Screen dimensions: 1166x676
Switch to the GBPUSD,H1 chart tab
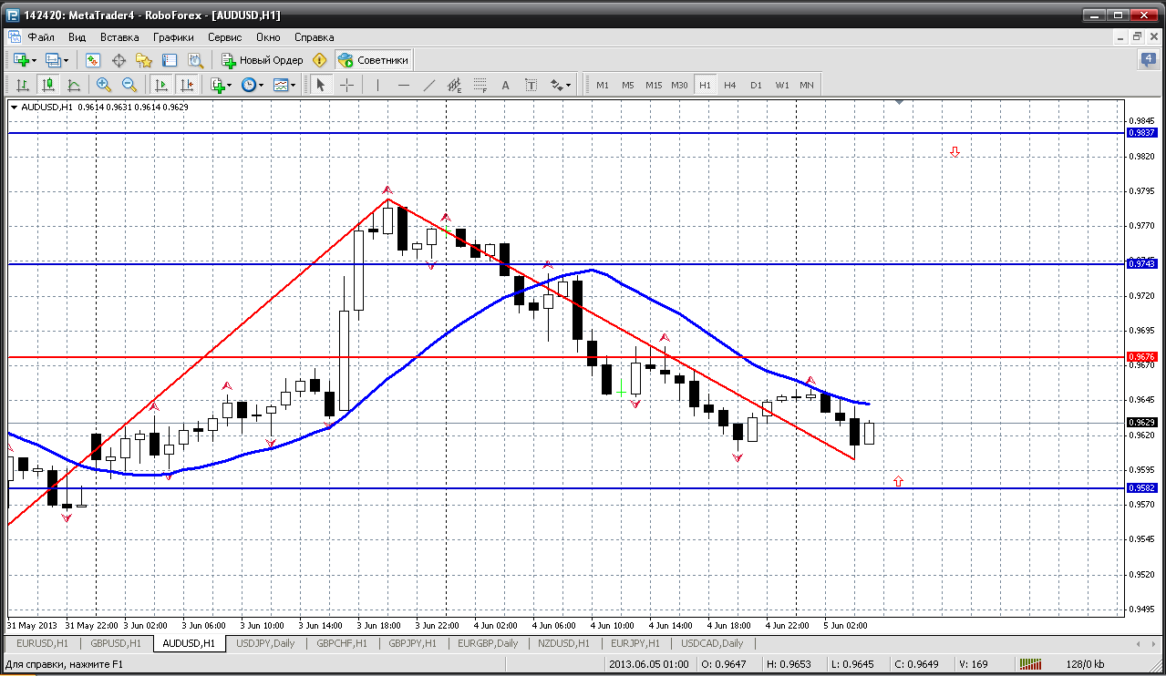[x=116, y=643]
